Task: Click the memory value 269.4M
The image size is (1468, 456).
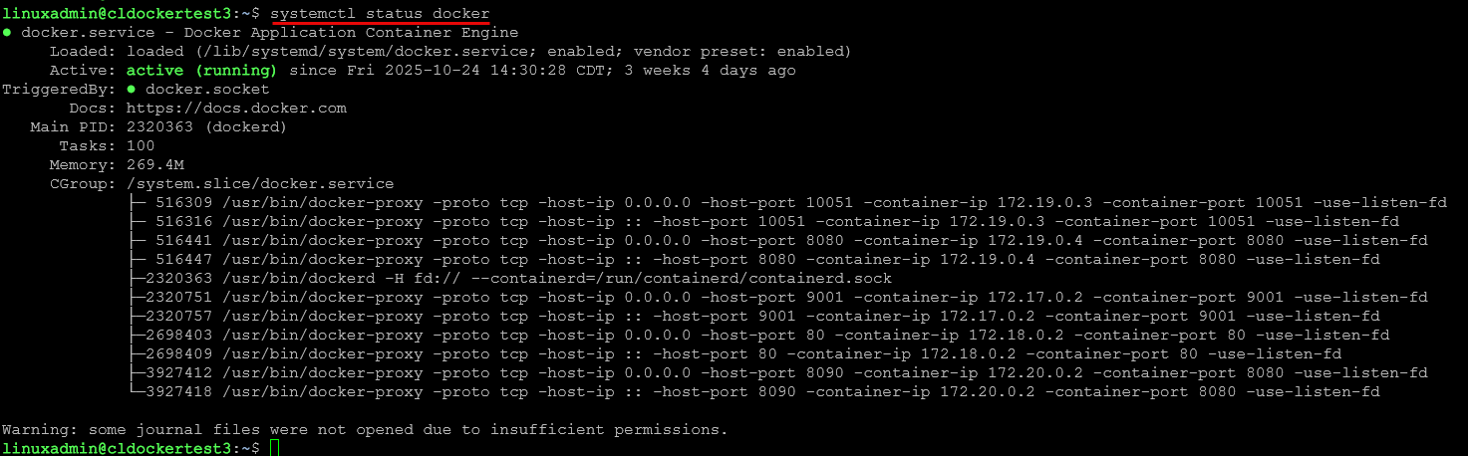Action: click(155, 165)
